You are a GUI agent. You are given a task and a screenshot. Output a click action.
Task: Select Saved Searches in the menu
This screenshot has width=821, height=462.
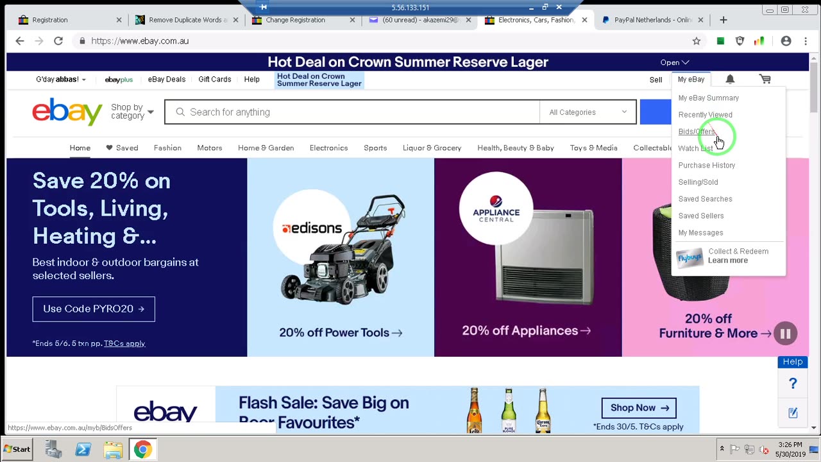[705, 199]
